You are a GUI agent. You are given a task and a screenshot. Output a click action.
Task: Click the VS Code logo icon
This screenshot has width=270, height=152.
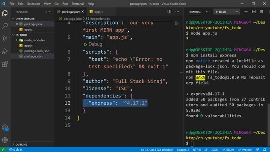[x=3, y=4]
